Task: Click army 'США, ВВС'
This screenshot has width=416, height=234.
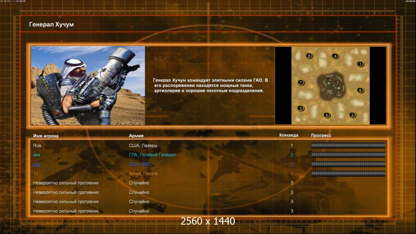Action: click(x=140, y=164)
